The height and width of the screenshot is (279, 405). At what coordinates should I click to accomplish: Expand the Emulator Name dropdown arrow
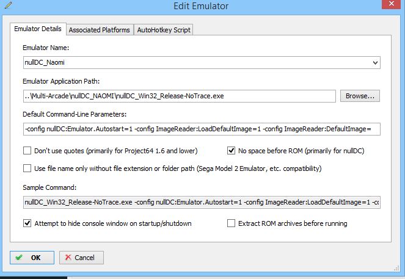(374, 62)
